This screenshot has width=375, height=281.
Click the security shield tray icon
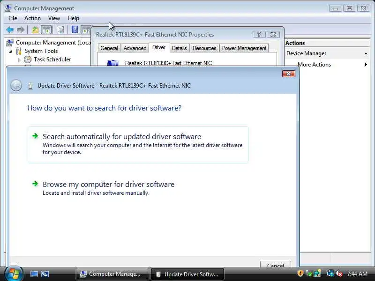pyautogui.click(x=300, y=273)
